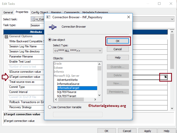
Task: Open the Select Type dropdown
Action: [78, 51]
